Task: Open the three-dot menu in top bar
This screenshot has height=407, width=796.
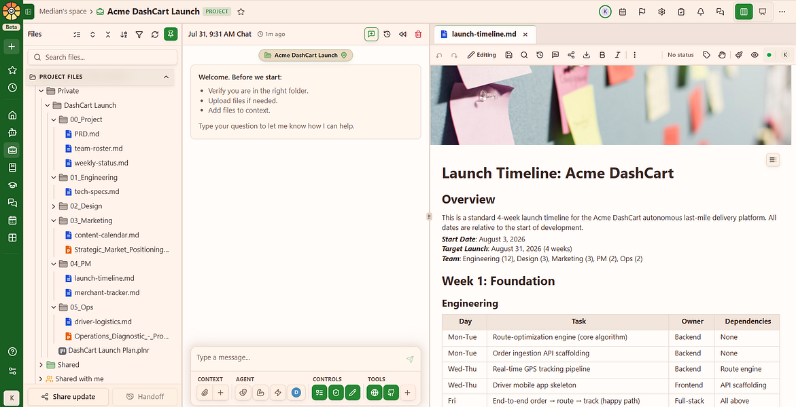Action: 782,12
